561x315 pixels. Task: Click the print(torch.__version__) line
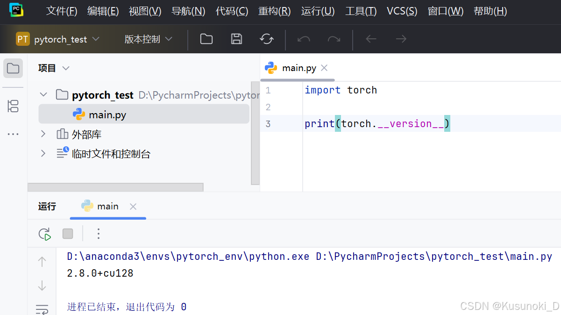377,124
